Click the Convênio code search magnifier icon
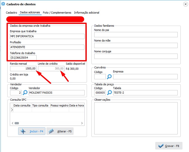The height and width of the screenshot is (152, 189). point(109,77)
